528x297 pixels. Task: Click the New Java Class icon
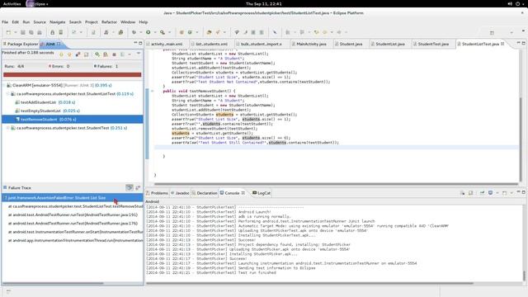190,32
